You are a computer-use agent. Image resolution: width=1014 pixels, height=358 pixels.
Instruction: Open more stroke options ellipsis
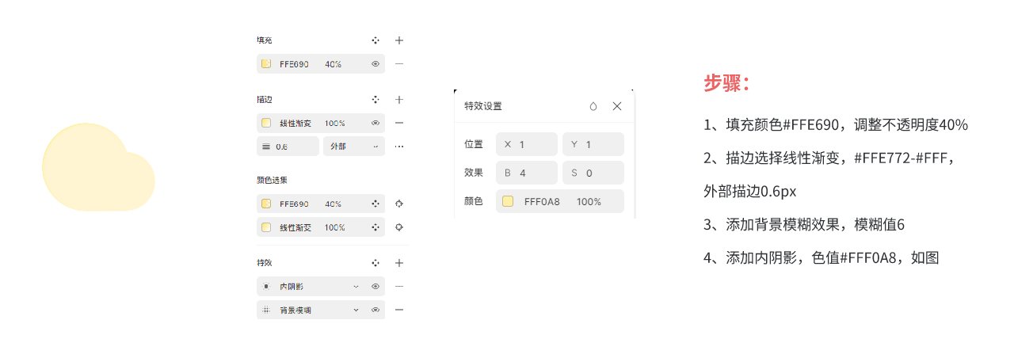click(x=399, y=147)
